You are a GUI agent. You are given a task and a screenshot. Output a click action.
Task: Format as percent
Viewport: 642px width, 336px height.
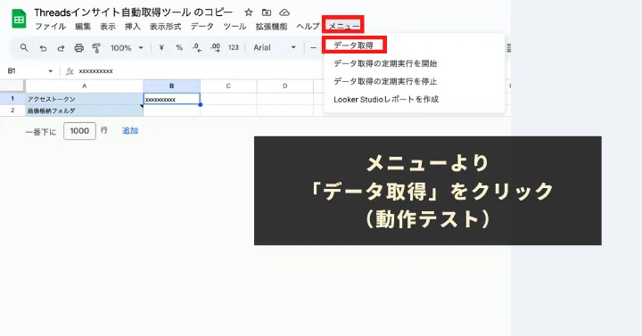click(x=179, y=48)
